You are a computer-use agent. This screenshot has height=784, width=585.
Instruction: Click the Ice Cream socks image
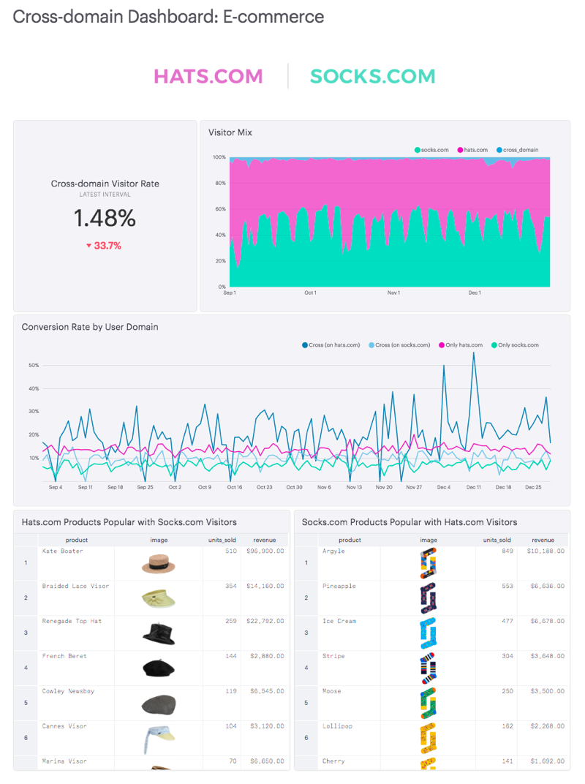click(429, 633)
